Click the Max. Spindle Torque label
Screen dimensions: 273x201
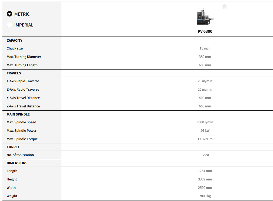(x=22, y=139)
